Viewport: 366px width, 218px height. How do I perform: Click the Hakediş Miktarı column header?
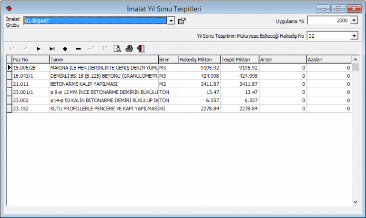pyautogui.click(x=199, y=60)
